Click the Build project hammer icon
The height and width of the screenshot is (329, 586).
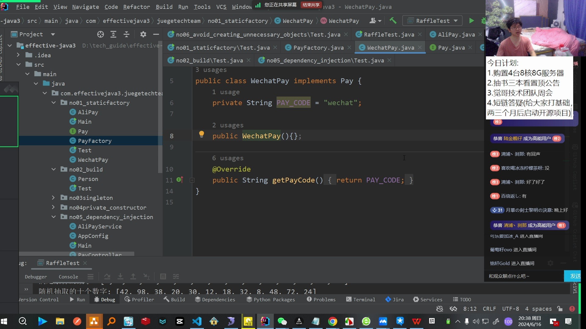click(393, 21)
